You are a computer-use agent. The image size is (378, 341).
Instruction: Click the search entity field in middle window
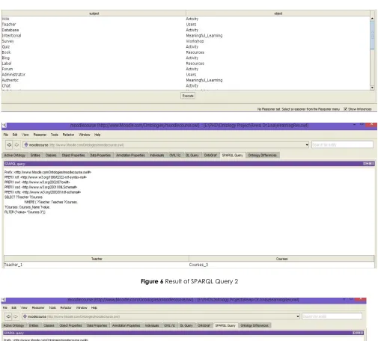[342, 145]
